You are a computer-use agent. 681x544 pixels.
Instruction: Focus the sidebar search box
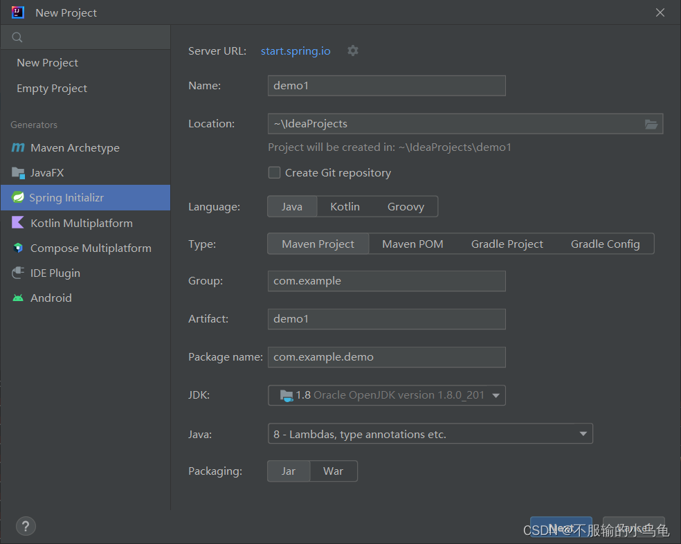(85, 37)
